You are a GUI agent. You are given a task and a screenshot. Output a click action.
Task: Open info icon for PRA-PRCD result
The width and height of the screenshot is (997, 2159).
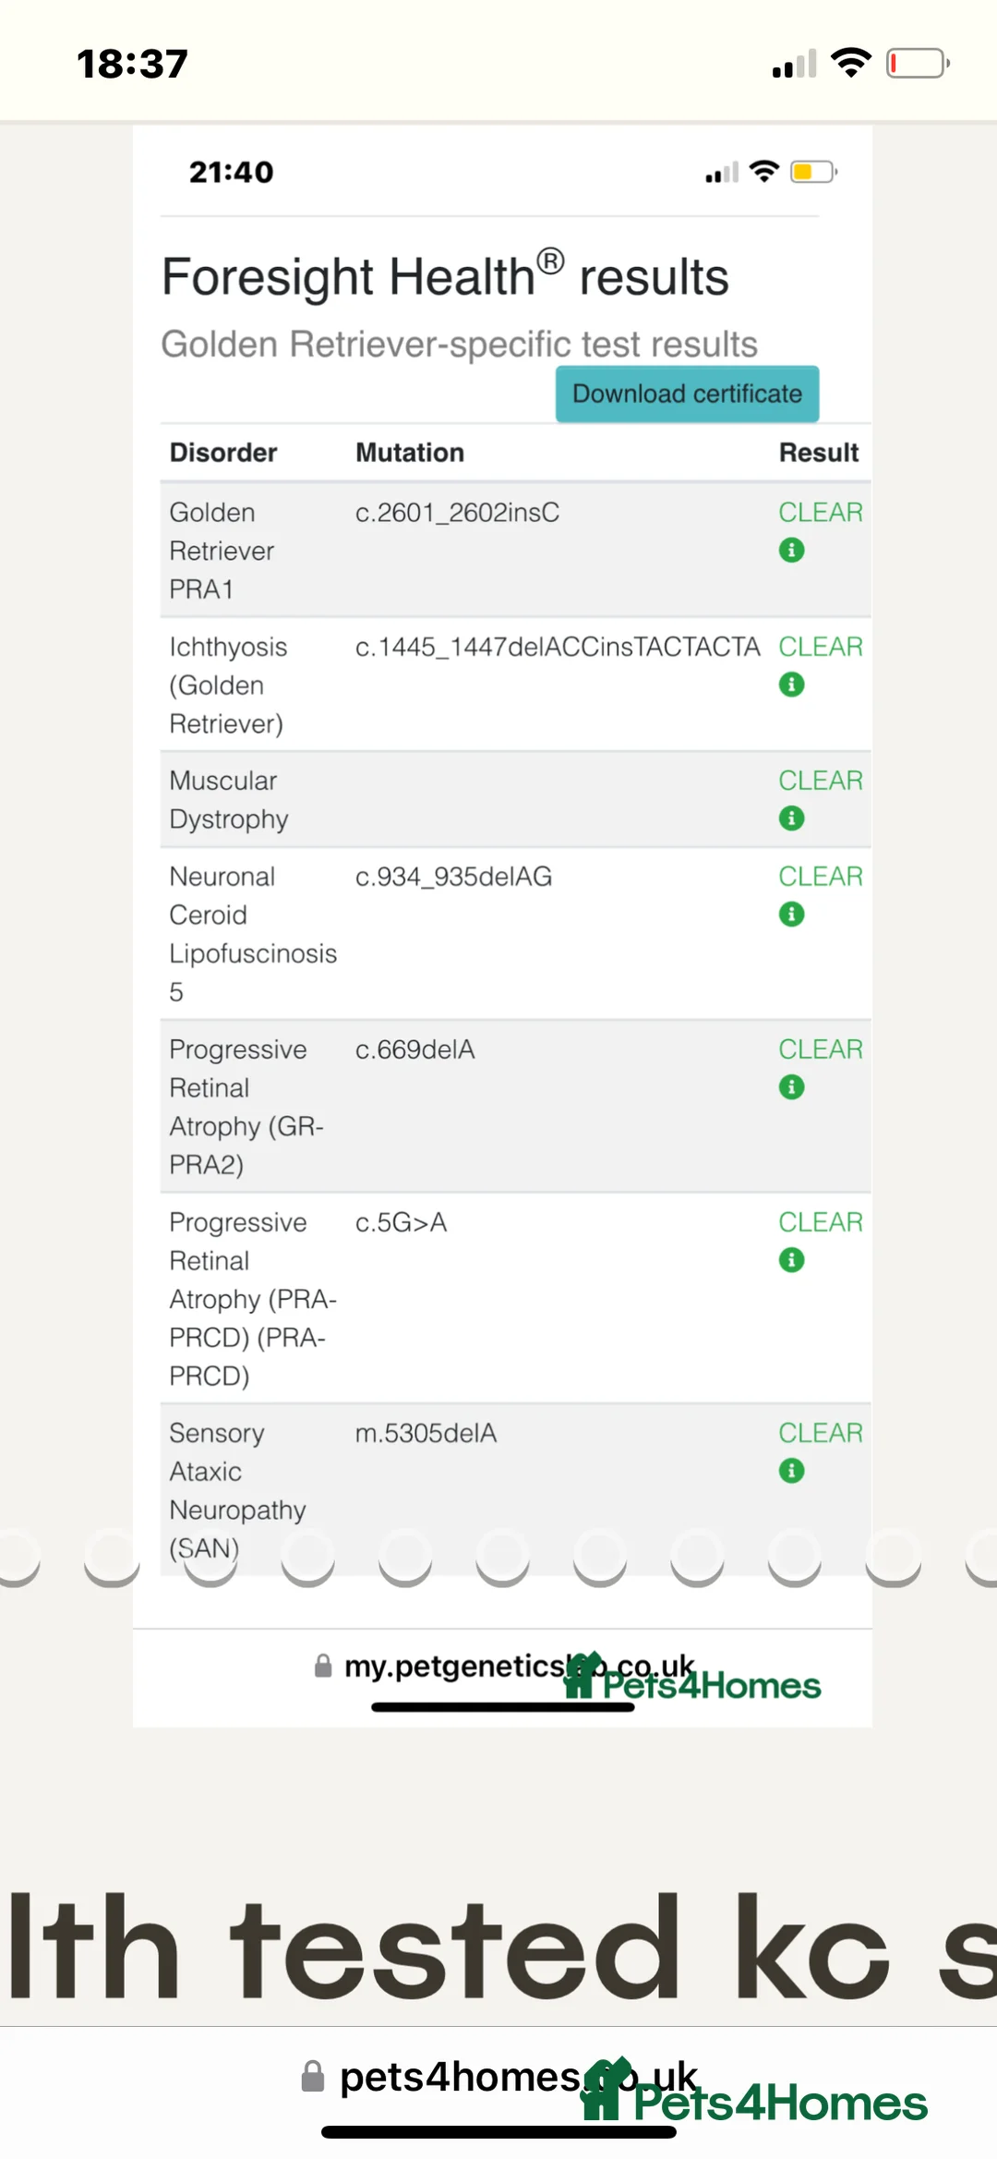pyautogui.click(x=791, y=1260)
